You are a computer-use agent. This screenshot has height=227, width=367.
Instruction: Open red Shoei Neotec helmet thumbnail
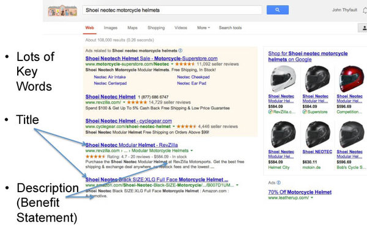[351, 79]
